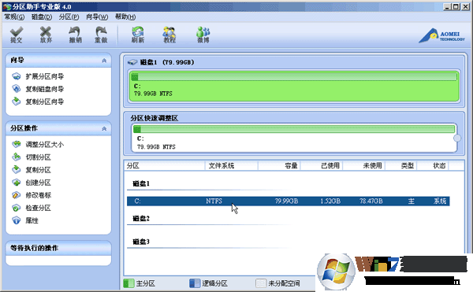
Task: Click the 磁盘3 group label in list
Action: click(x=141, y=242)
